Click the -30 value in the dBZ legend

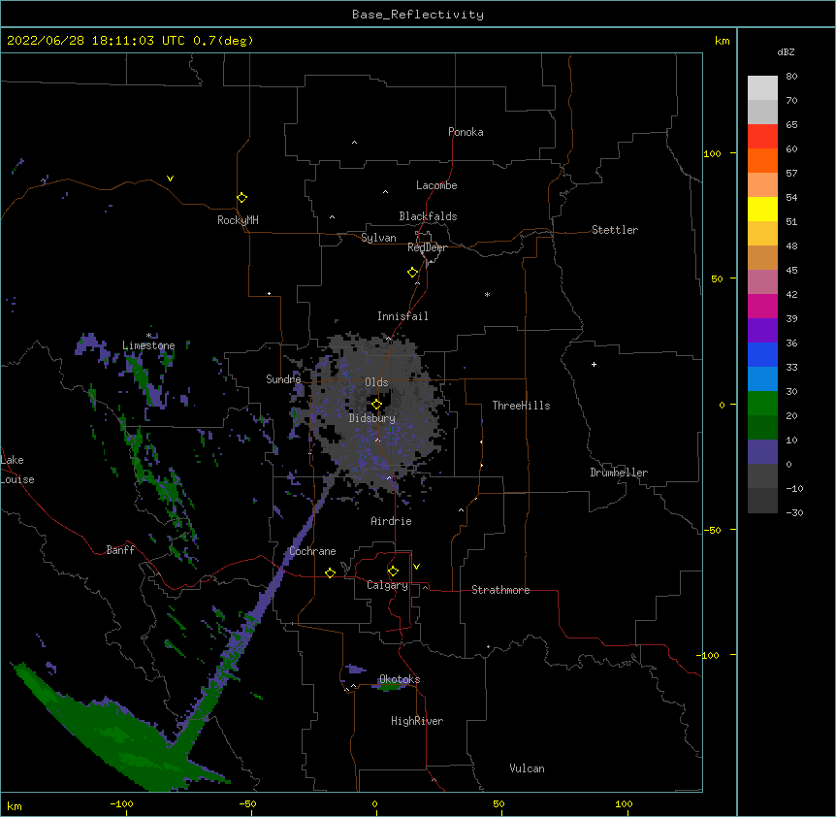[794, 513]
